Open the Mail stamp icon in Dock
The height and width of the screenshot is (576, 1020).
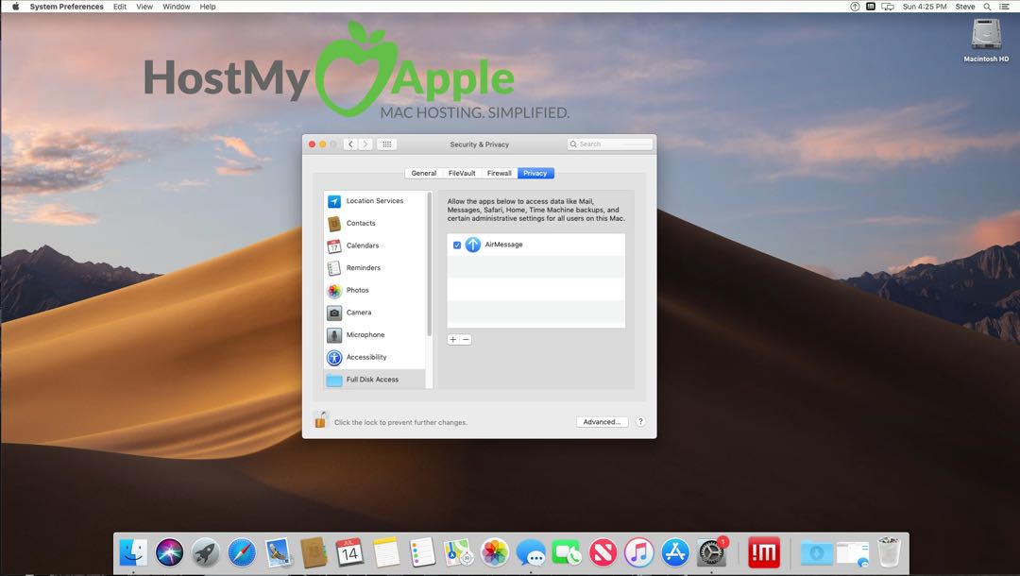(278, 552)
